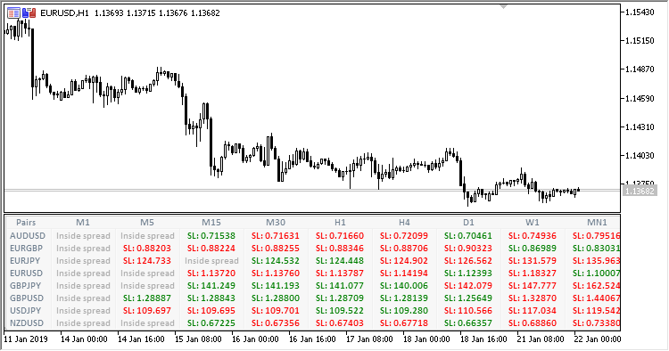Click the 11 Jan 2019 time label

[x=26, y=339]
